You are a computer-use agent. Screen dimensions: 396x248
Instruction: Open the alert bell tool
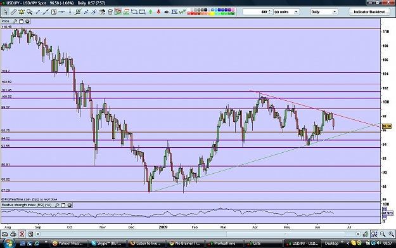coord(22,12)
